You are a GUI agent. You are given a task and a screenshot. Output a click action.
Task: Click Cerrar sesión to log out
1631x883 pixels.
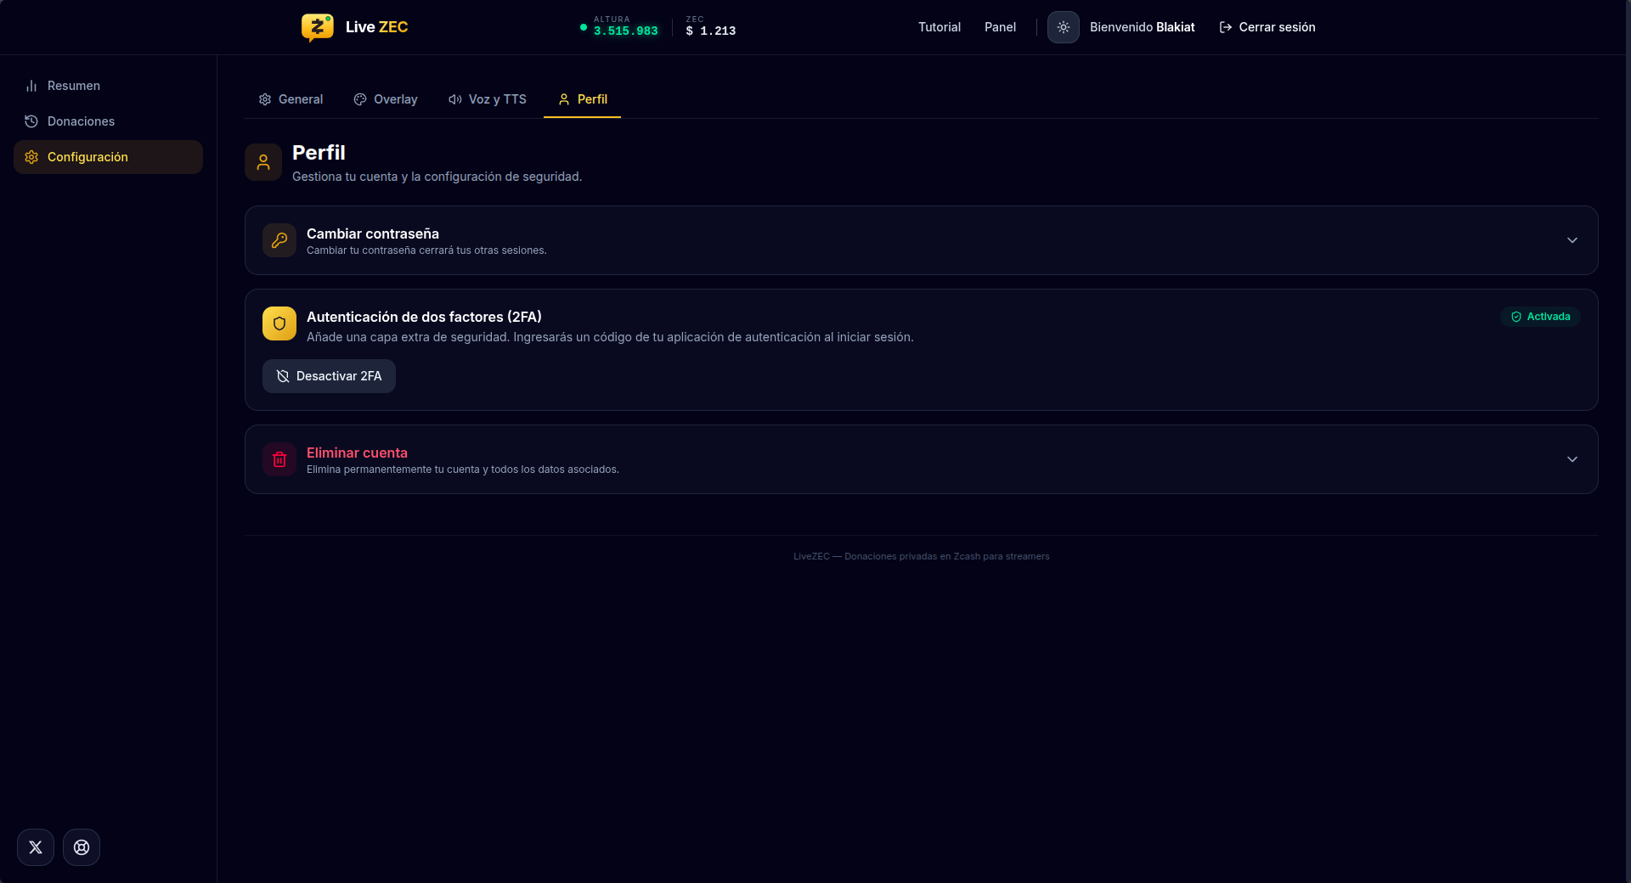1267,27
